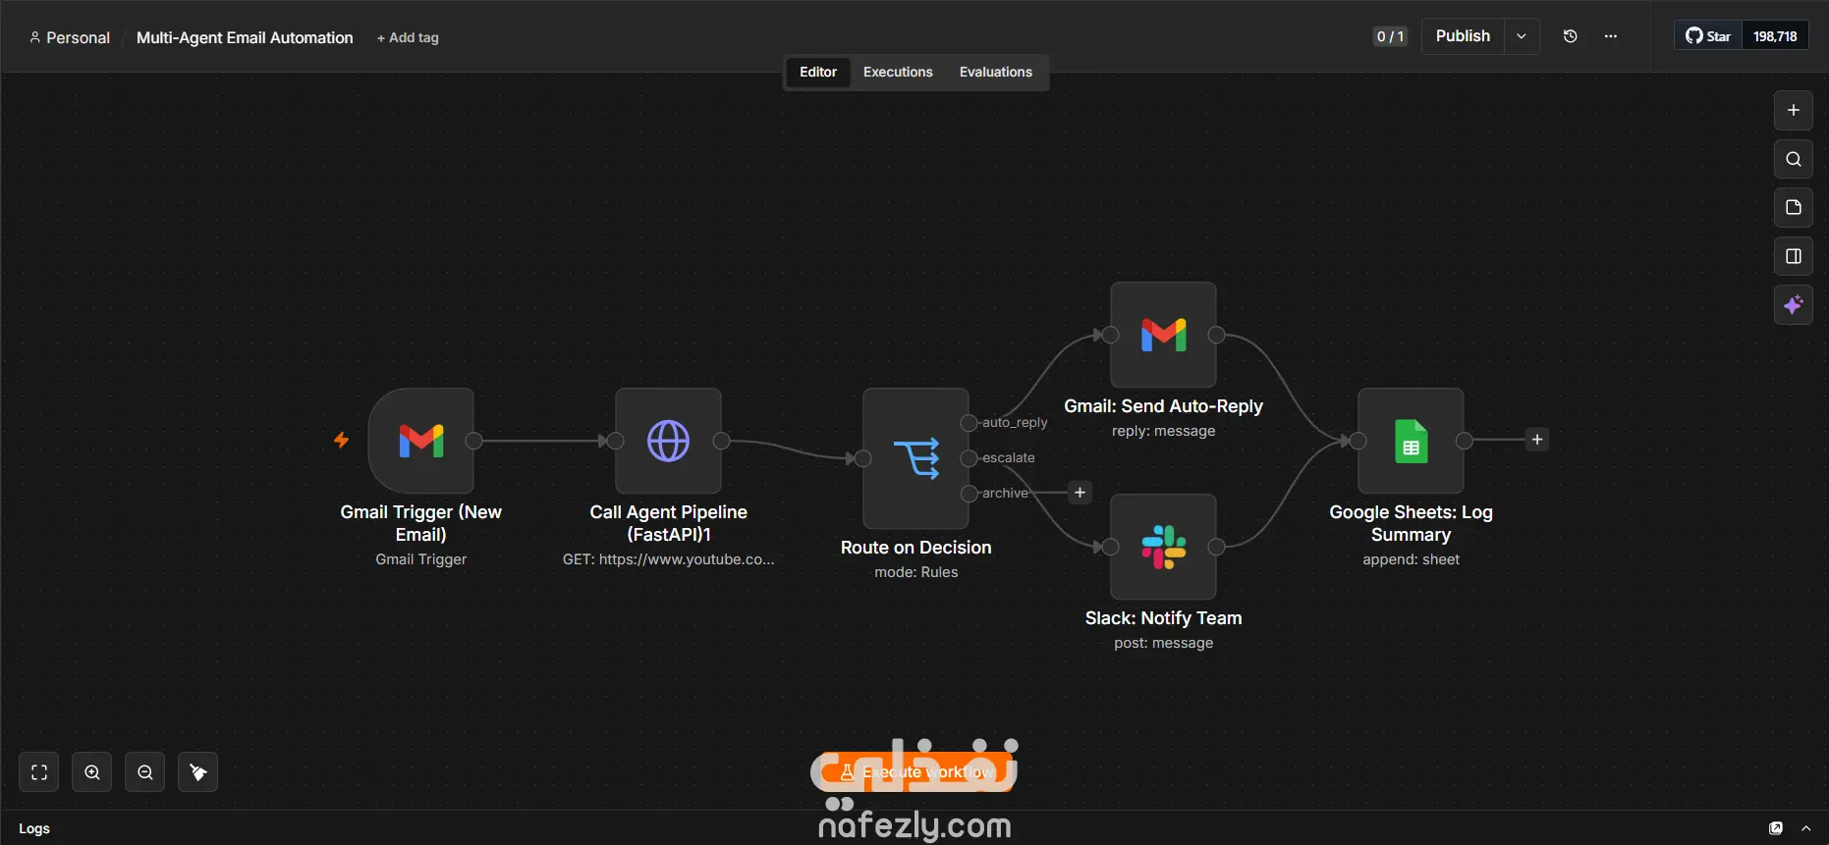Click the archive output connector
Viewport: 1829px width, 845px height.
pos(969,494)
